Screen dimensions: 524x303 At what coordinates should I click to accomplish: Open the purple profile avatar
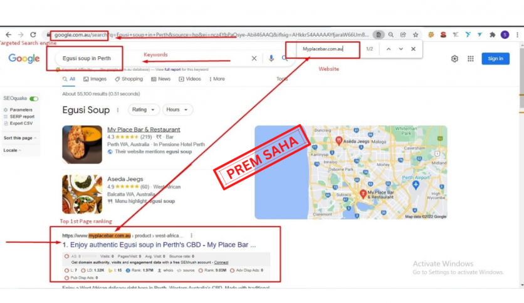(x=505, y=34)
